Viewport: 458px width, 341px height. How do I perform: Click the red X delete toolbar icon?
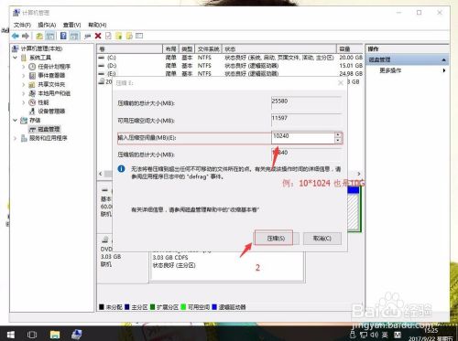coord(98,36)
